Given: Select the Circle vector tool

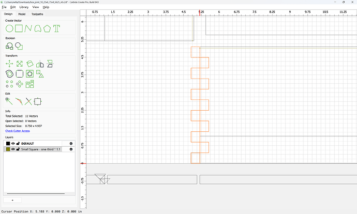Looking at the screenshot, I should click(x=9, y=28).
